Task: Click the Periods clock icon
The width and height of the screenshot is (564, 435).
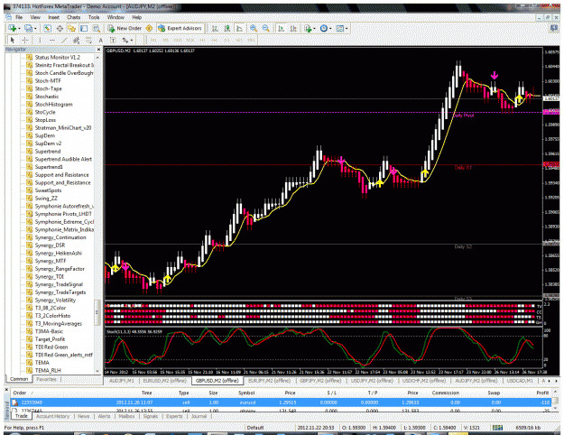Action: pos(324,28)
